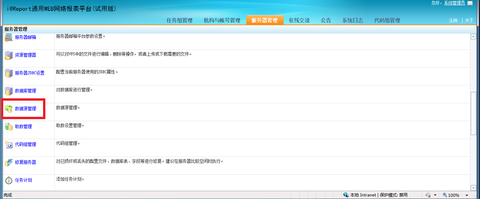The height and width of the screenshot is (199, 480).
Task: Click the 服务器JDBC设置 database icon
Action: point(8,73)
